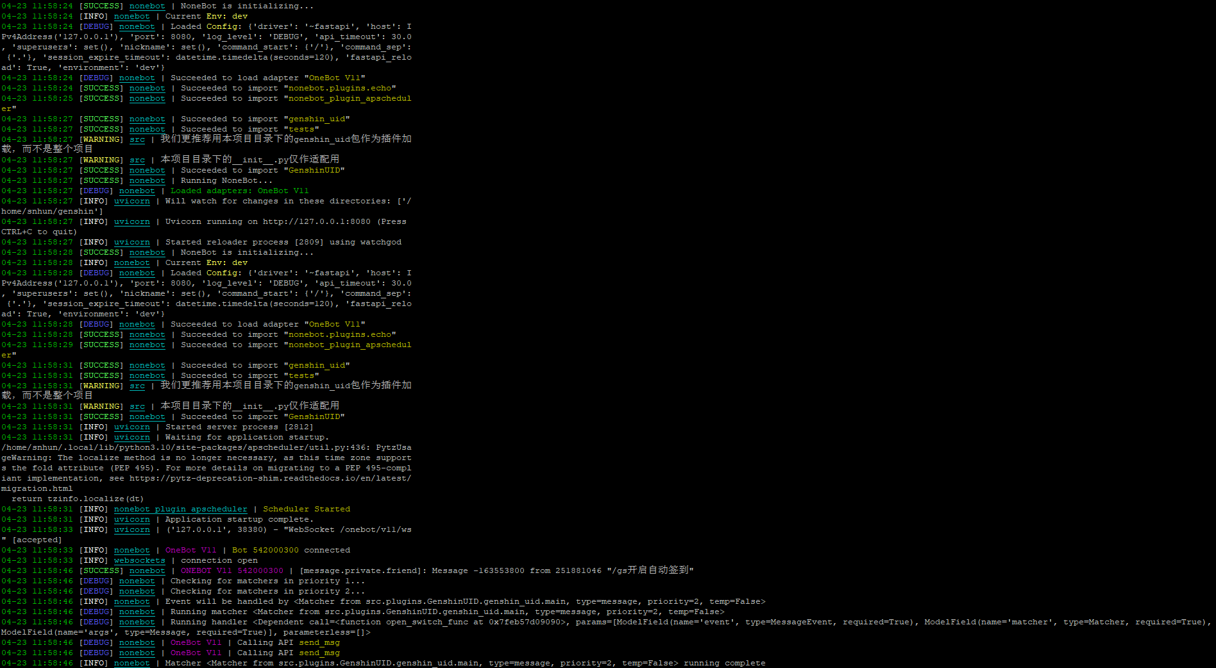1216x668 pixels.
Task: Click nonebot in the 11:58:25 success row
Action: 147,98
